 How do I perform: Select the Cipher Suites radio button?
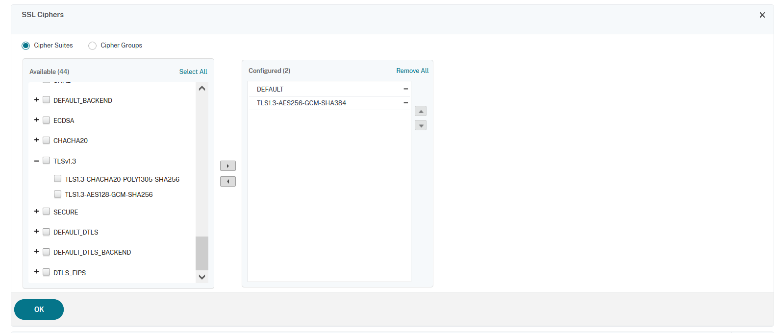tap(26, 46)
